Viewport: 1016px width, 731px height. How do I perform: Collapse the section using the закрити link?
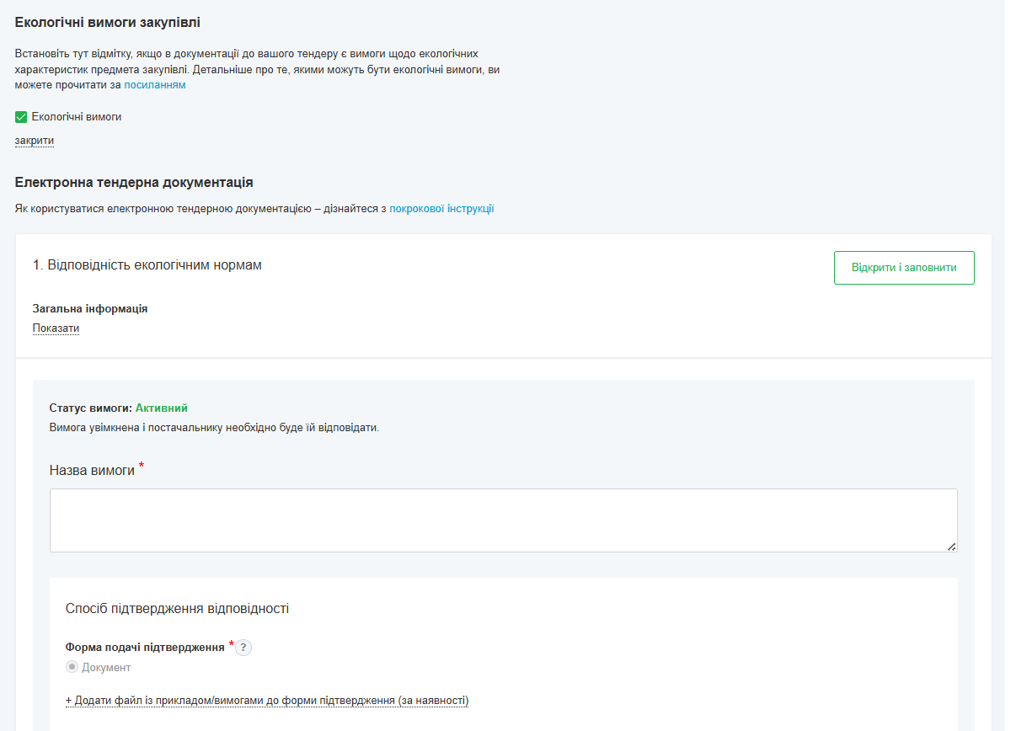(32, 140)
